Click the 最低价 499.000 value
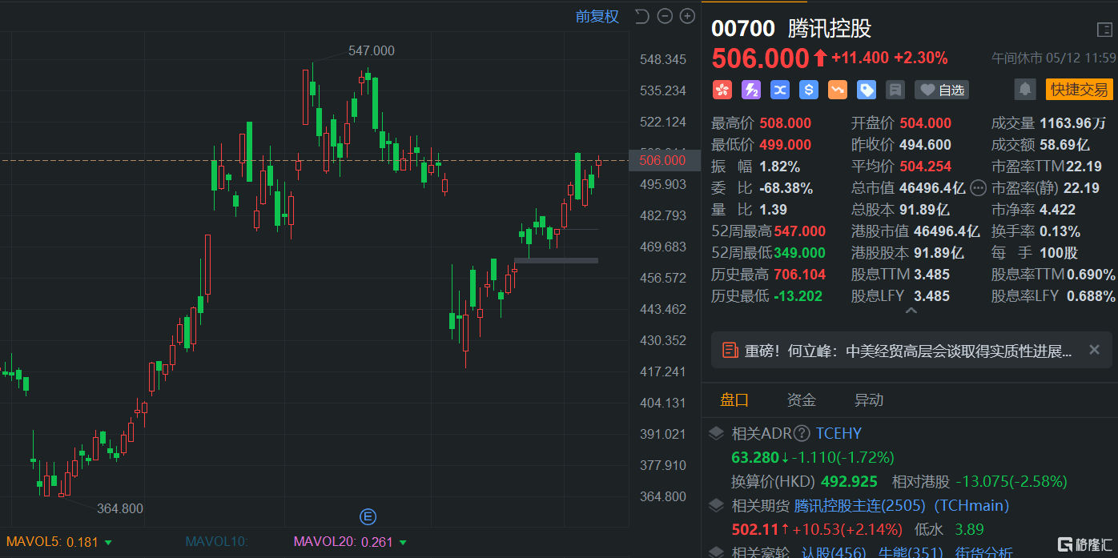The height and width of the screenshot is (558, 1118). point(785,145)
